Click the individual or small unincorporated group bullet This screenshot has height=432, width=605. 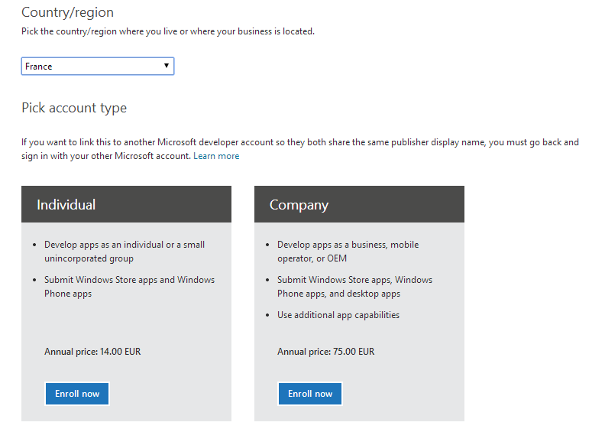125,252
